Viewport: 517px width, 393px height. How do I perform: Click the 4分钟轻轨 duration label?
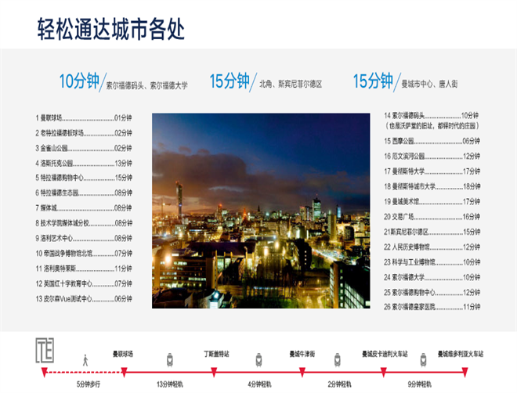pos(259,384)
